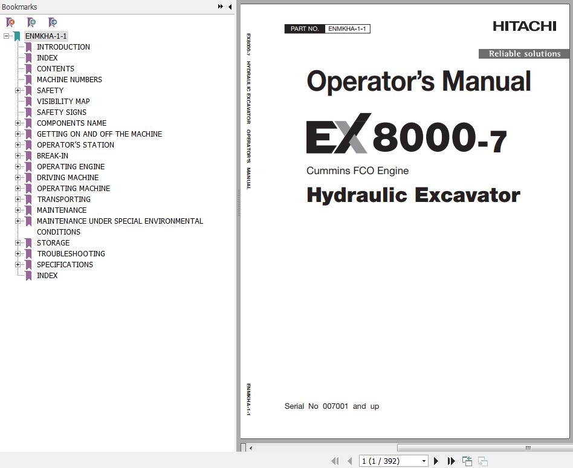Open the TRANSPORTING bookmark
Screen dimensions: 573x468
(x=64, y=200)
